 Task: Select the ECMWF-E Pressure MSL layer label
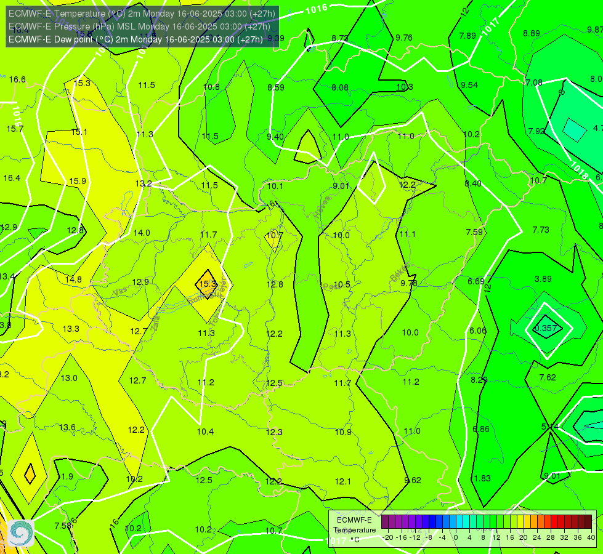click(x=139, y=26)
